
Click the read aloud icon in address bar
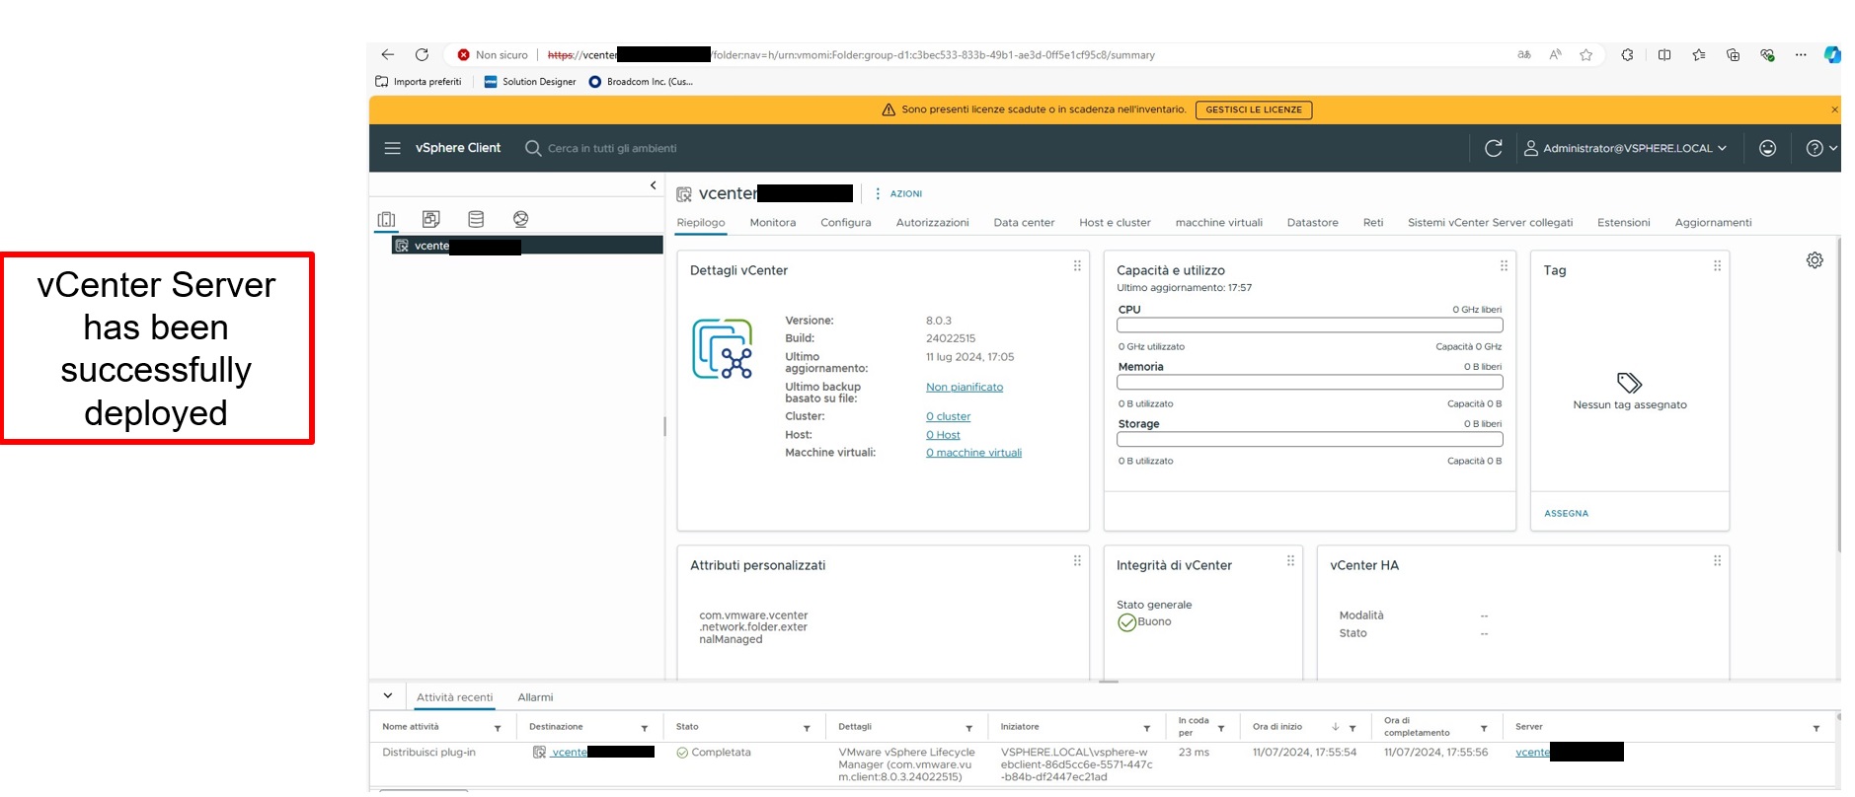(1555, 55)
